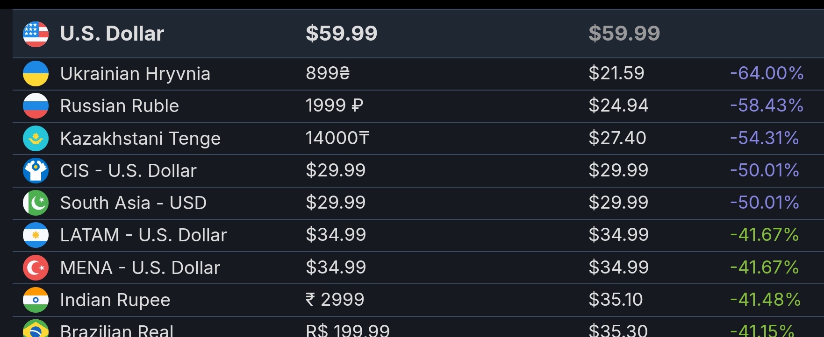Click the Indian flag icon
824x337 pixels.
tap(36, 300)
